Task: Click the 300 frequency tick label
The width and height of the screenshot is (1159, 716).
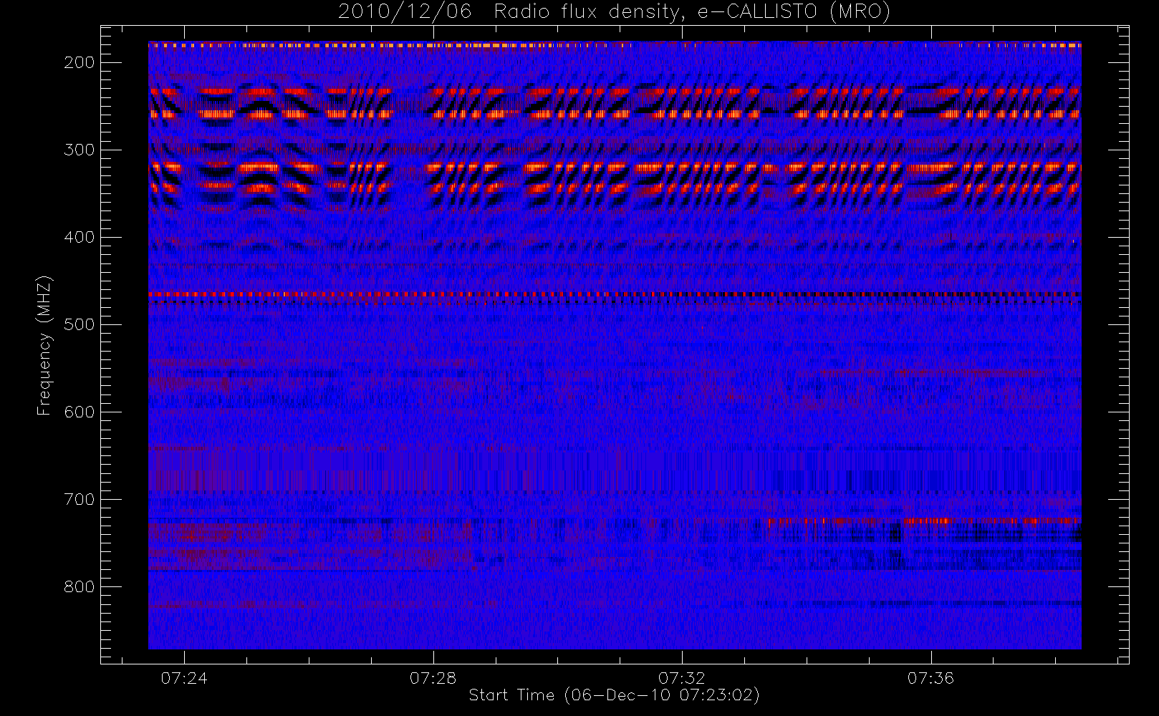Action: (x=80, y=150)
